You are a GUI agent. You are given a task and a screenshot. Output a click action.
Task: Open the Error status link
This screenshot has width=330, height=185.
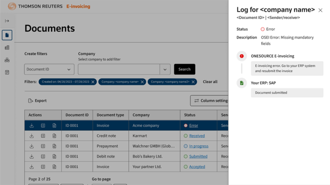193,126
